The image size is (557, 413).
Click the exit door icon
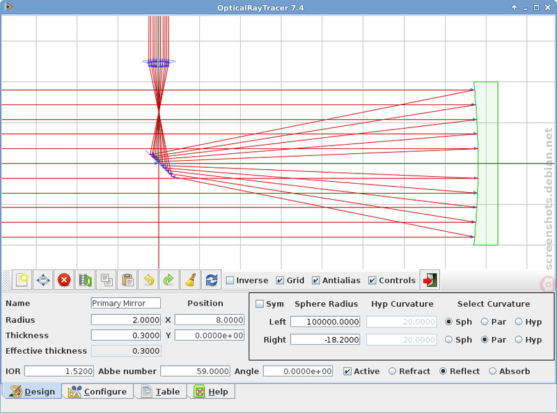click(x=430, y=280)
